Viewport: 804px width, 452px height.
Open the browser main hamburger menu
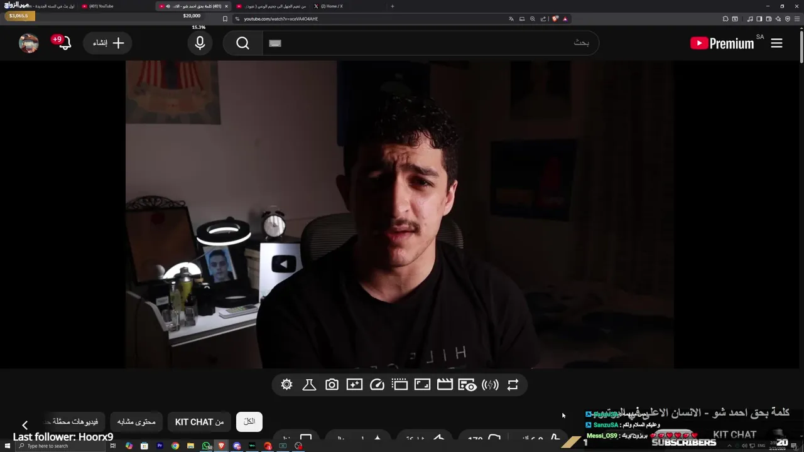pos(797,19)
